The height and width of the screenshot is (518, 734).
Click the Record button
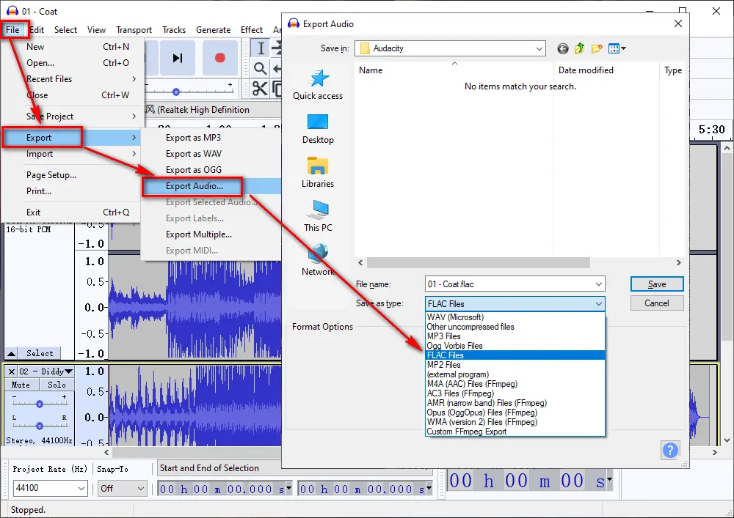click(219, 58)
